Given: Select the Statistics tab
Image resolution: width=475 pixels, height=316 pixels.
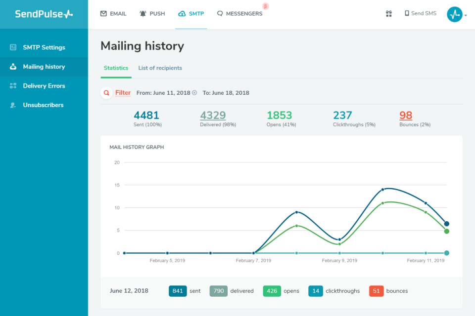Looking at the screenshot, I should tap(116, 68).
